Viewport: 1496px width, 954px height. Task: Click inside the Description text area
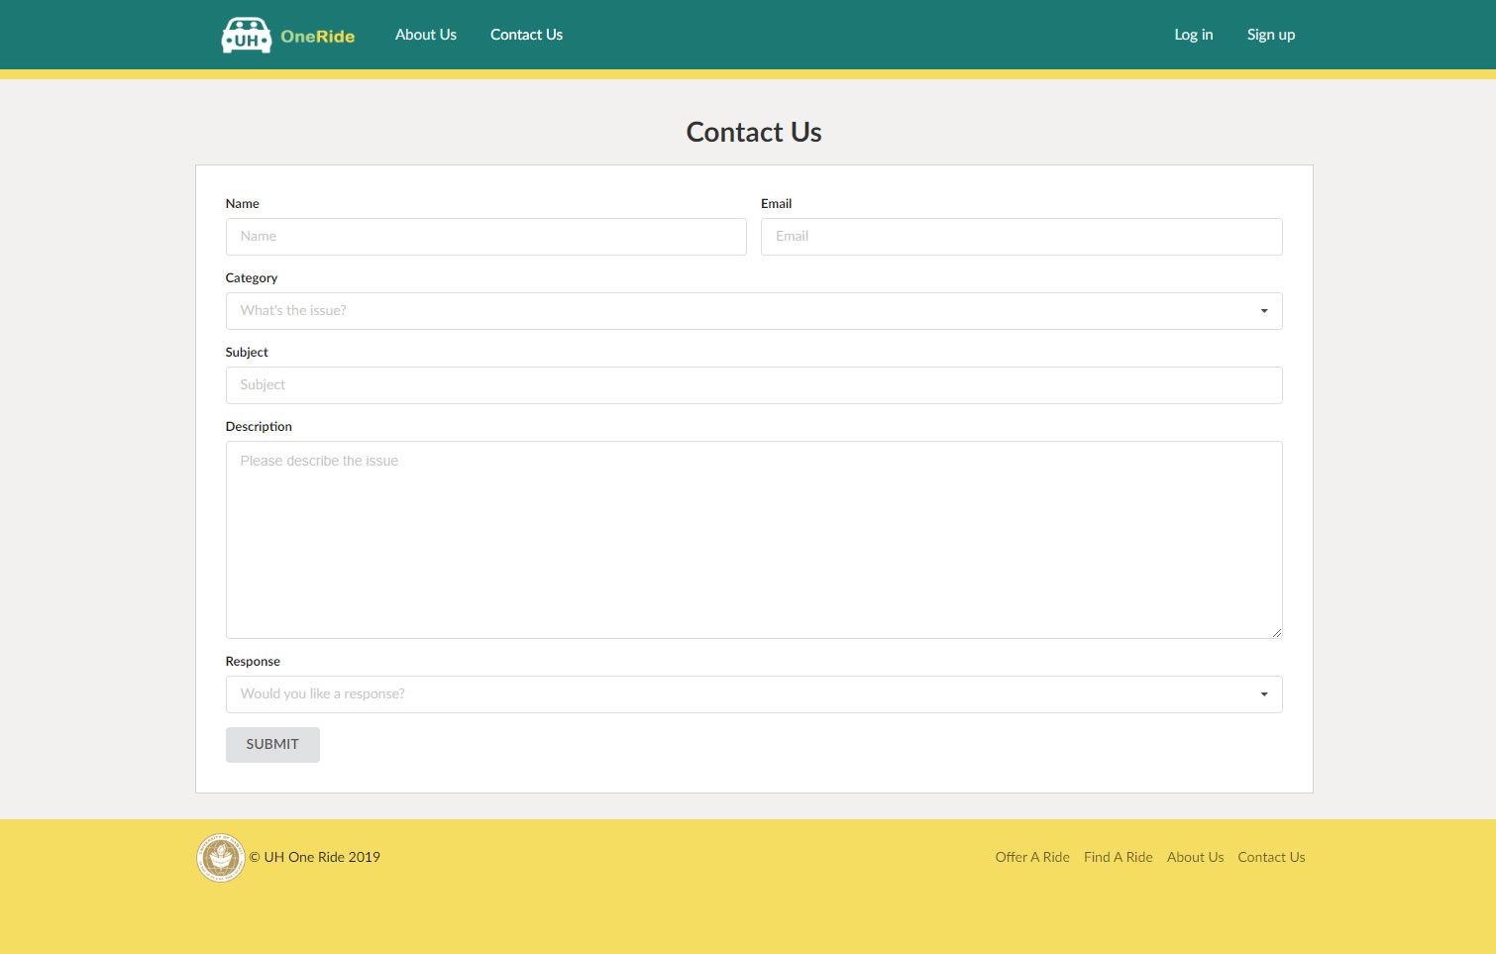pos(753,540)
